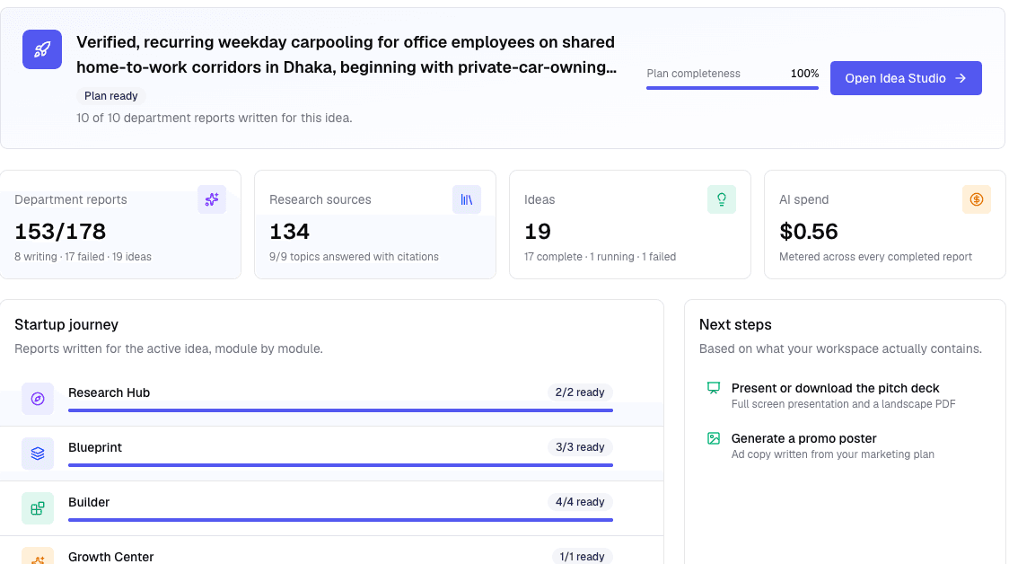Click the Research Hub progress bar
1009x564 pixels.
(340, 410)
